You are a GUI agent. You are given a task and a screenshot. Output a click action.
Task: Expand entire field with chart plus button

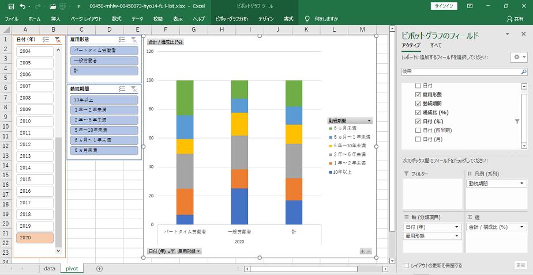(x=362, y=251)
